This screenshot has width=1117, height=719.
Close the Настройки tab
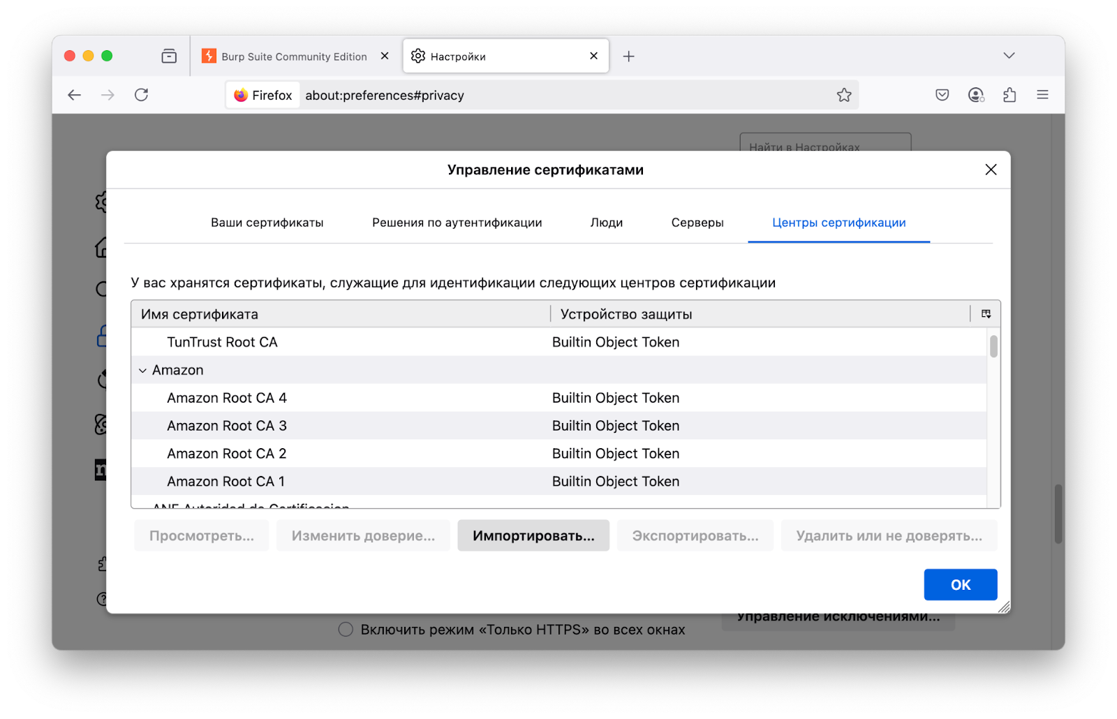tap(594, 56)
